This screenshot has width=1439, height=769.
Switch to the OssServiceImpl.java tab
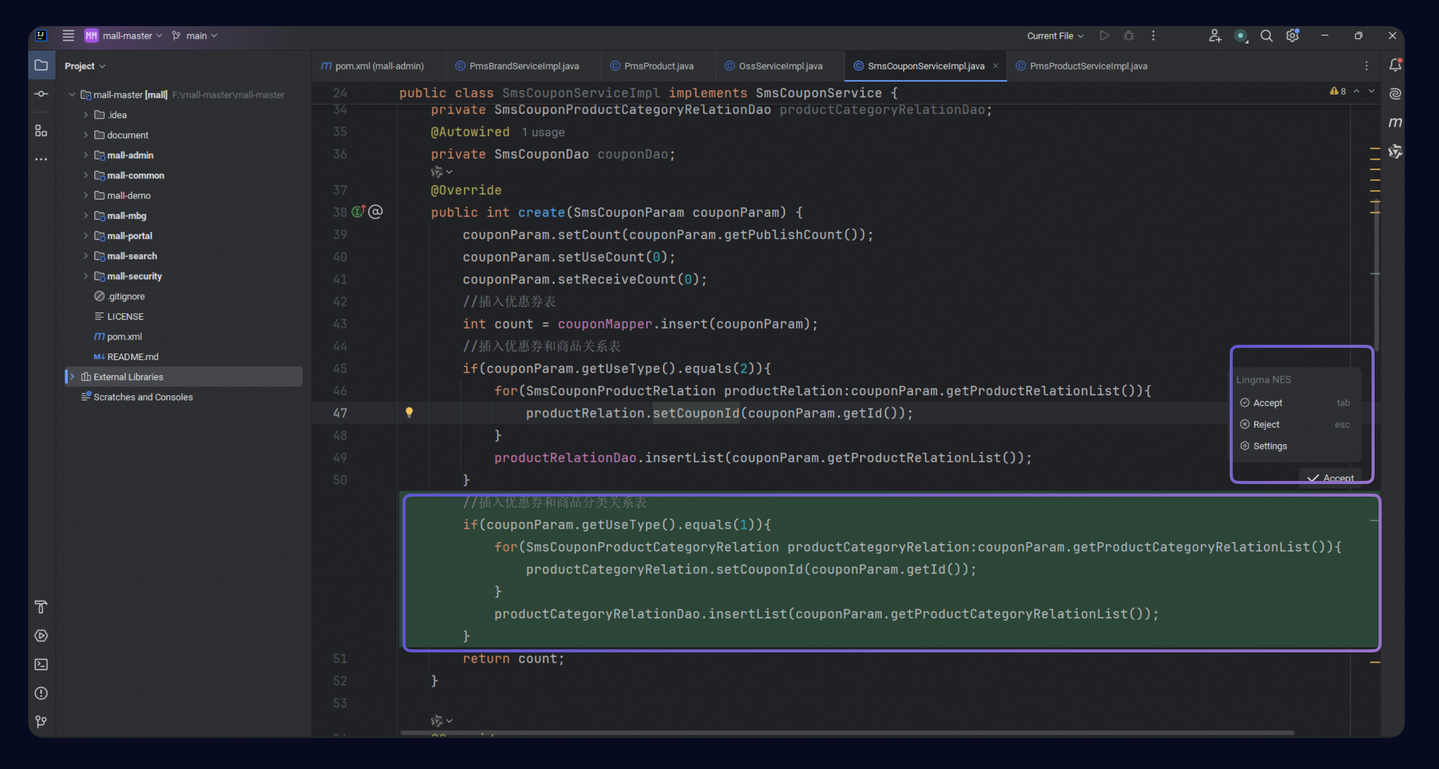pyautogui.click(x=780, y=66)
